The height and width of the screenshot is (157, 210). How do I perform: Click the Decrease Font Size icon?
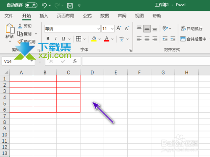[x=127, y=28]
